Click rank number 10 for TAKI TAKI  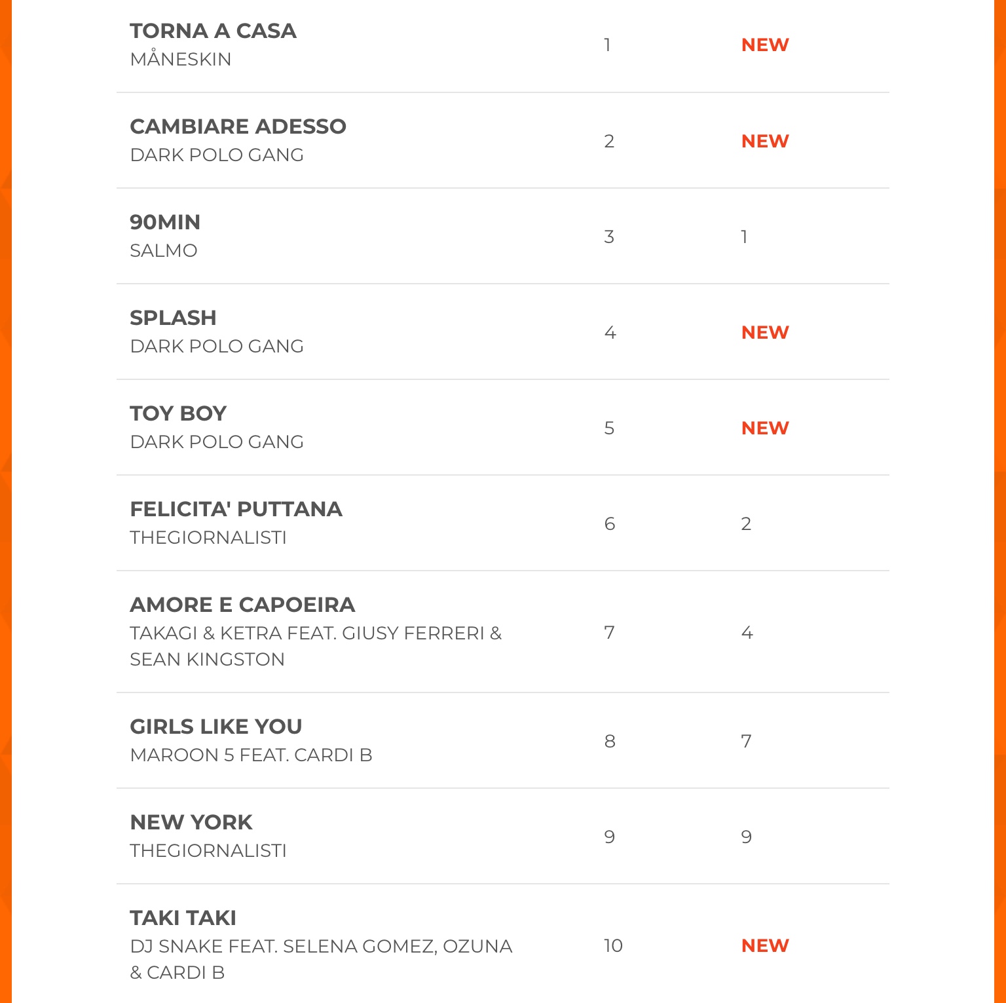(x=613, y=945)
